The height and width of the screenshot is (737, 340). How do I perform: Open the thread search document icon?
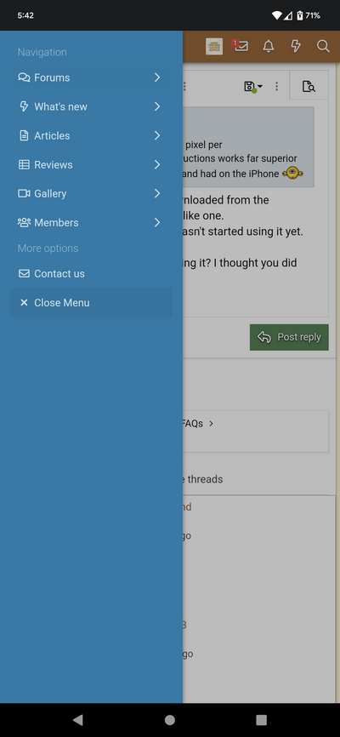coord(309,87)
